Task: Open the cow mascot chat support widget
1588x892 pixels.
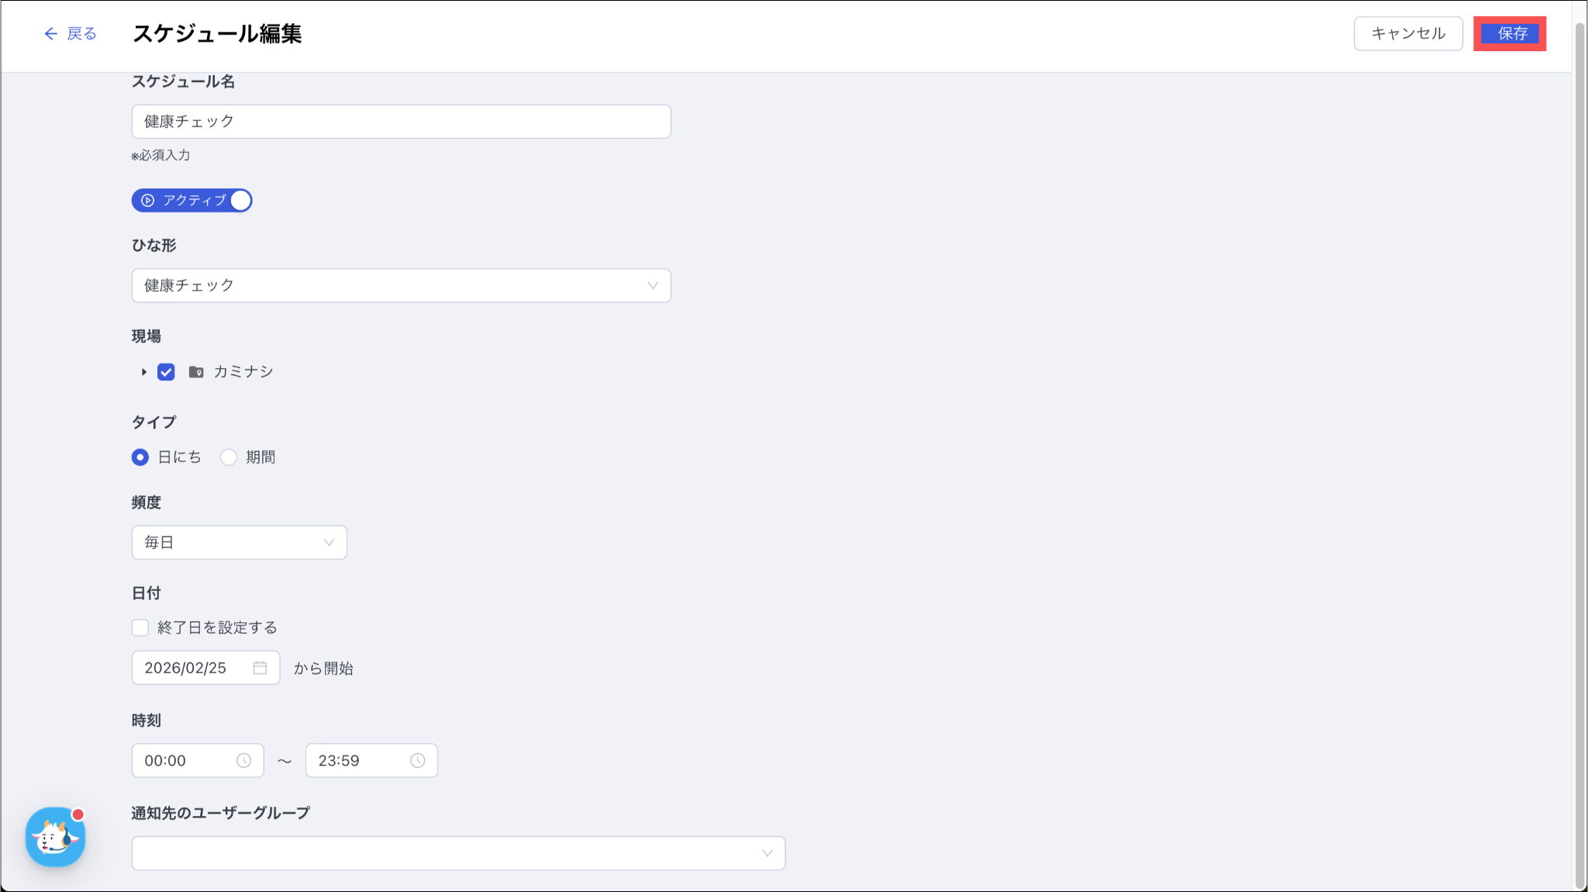Action: pyautogui.click(x=55, y=837)
